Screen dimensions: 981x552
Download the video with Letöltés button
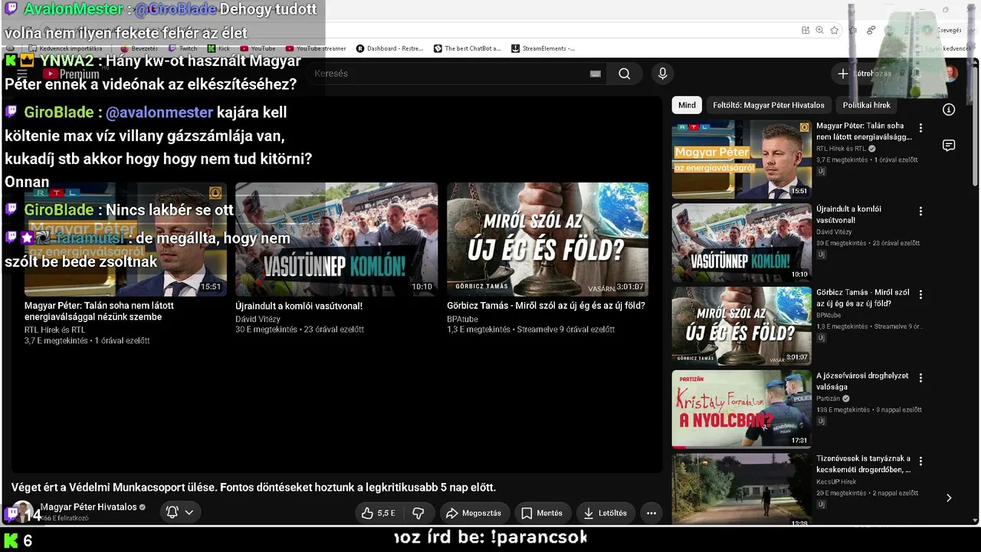(x=605, y=513)
